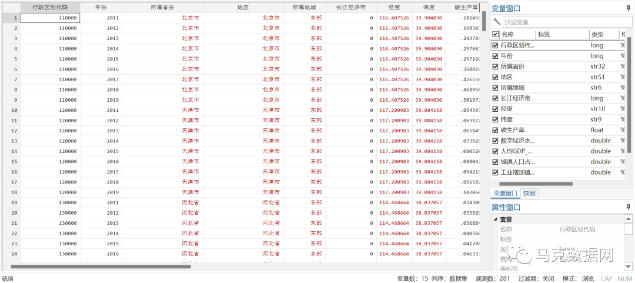This screenshot has height=283, width=635.
Task: Select the 城镇人口占... variable name
Action: pos(518,162)
